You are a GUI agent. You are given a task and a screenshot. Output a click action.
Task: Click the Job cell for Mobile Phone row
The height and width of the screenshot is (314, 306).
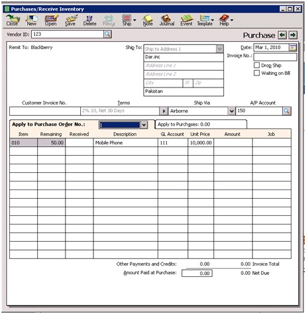click(x=272, y=142)
